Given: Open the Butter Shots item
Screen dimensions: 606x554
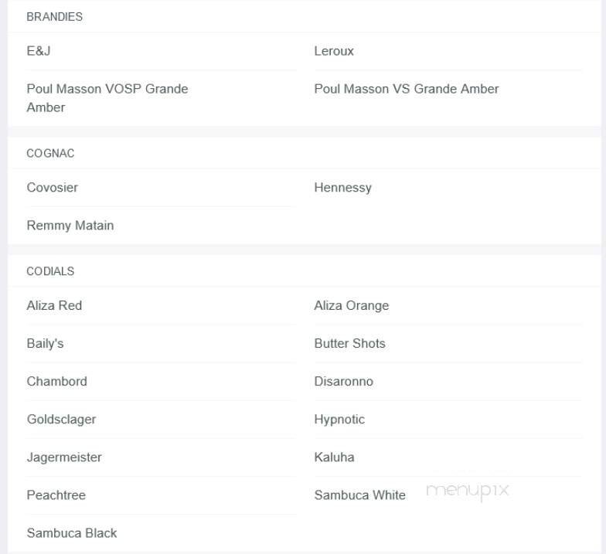Looking at the screenshot, I should click(x=349, y=344).
